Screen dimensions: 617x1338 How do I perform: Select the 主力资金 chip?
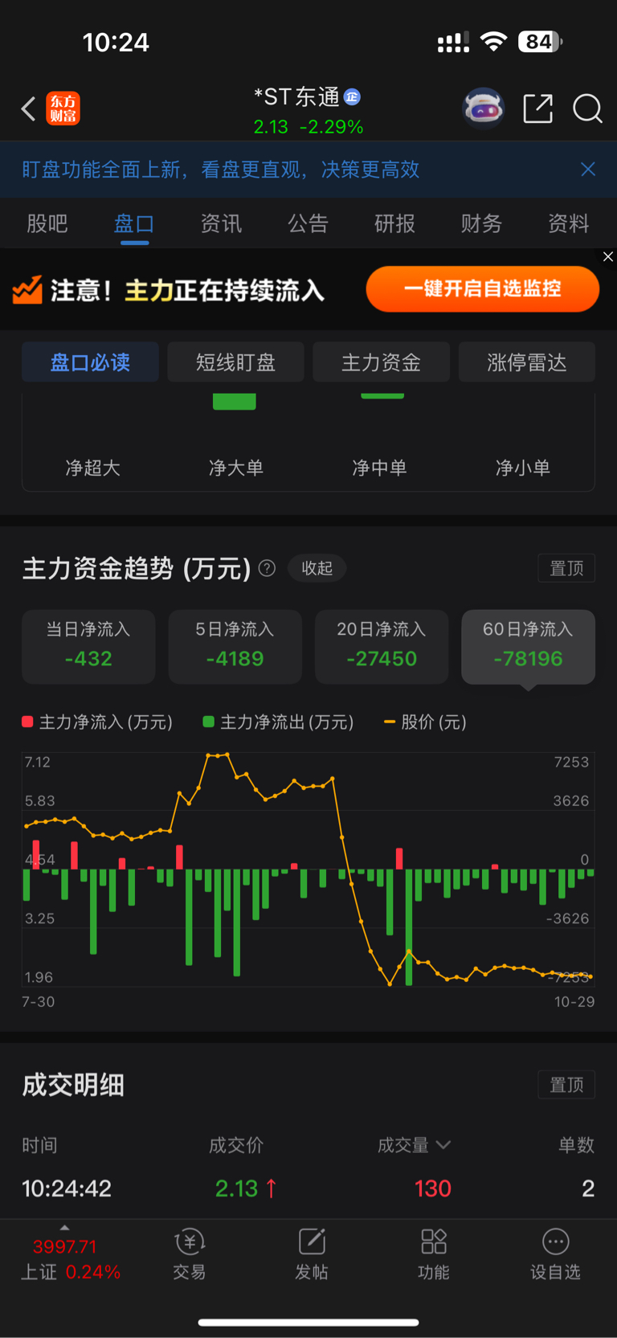(x=382, y=362)
